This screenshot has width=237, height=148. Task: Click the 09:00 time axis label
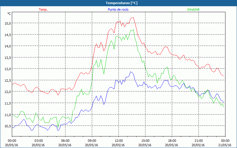(92, 141)
